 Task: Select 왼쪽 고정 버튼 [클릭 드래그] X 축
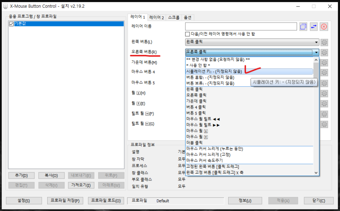pyautogui.click(x=249, y=172)
